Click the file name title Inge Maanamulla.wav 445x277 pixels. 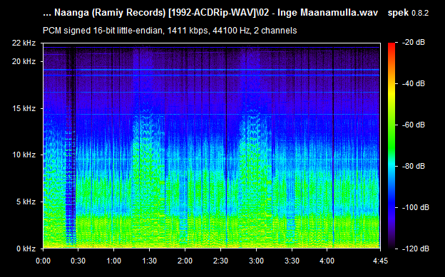tap(327, 13)
